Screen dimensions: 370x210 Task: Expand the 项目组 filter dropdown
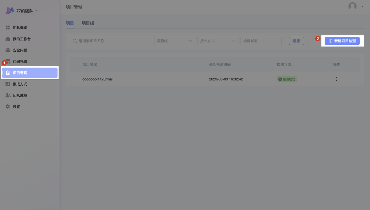click(x=174, y=41)
